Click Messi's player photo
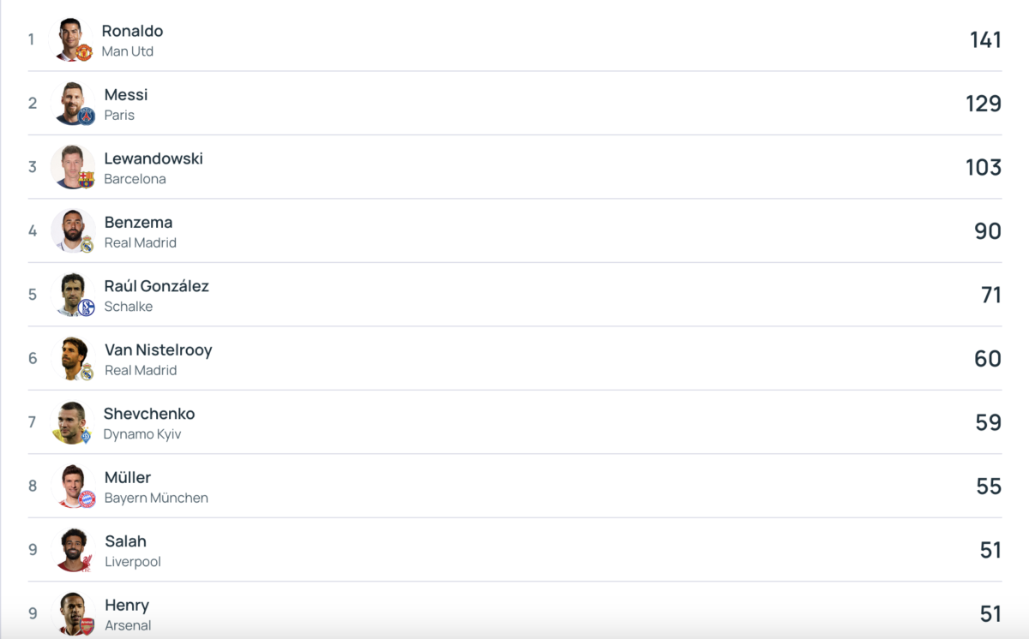 (73, 103)
